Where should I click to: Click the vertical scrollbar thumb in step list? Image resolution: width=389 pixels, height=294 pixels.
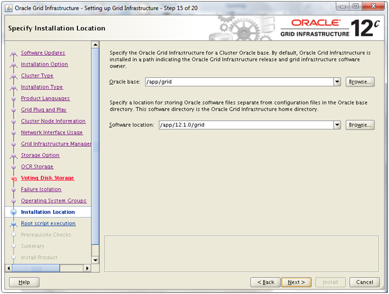pos(95,146)
